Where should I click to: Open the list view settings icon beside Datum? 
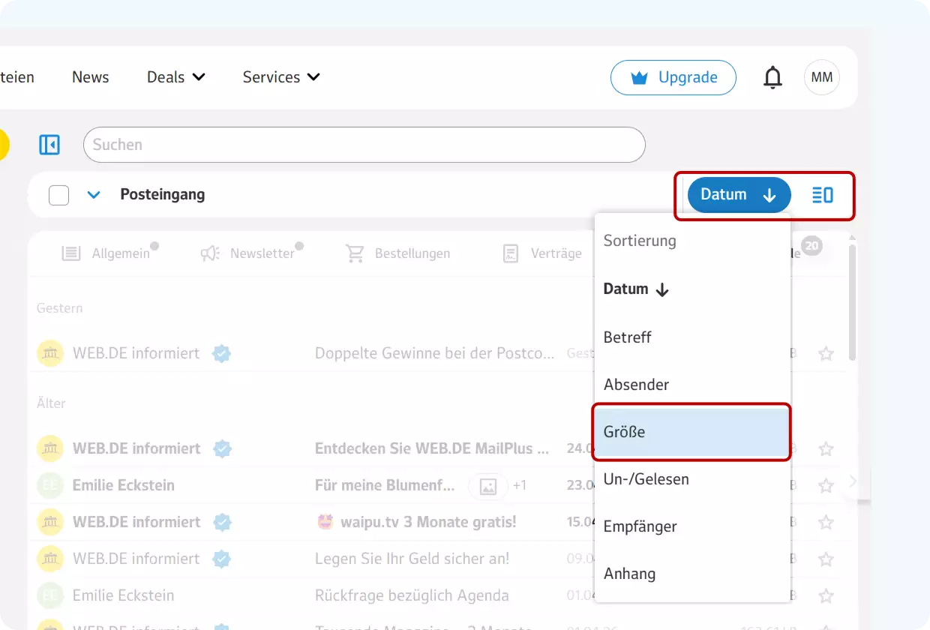[x=823, y=194]
